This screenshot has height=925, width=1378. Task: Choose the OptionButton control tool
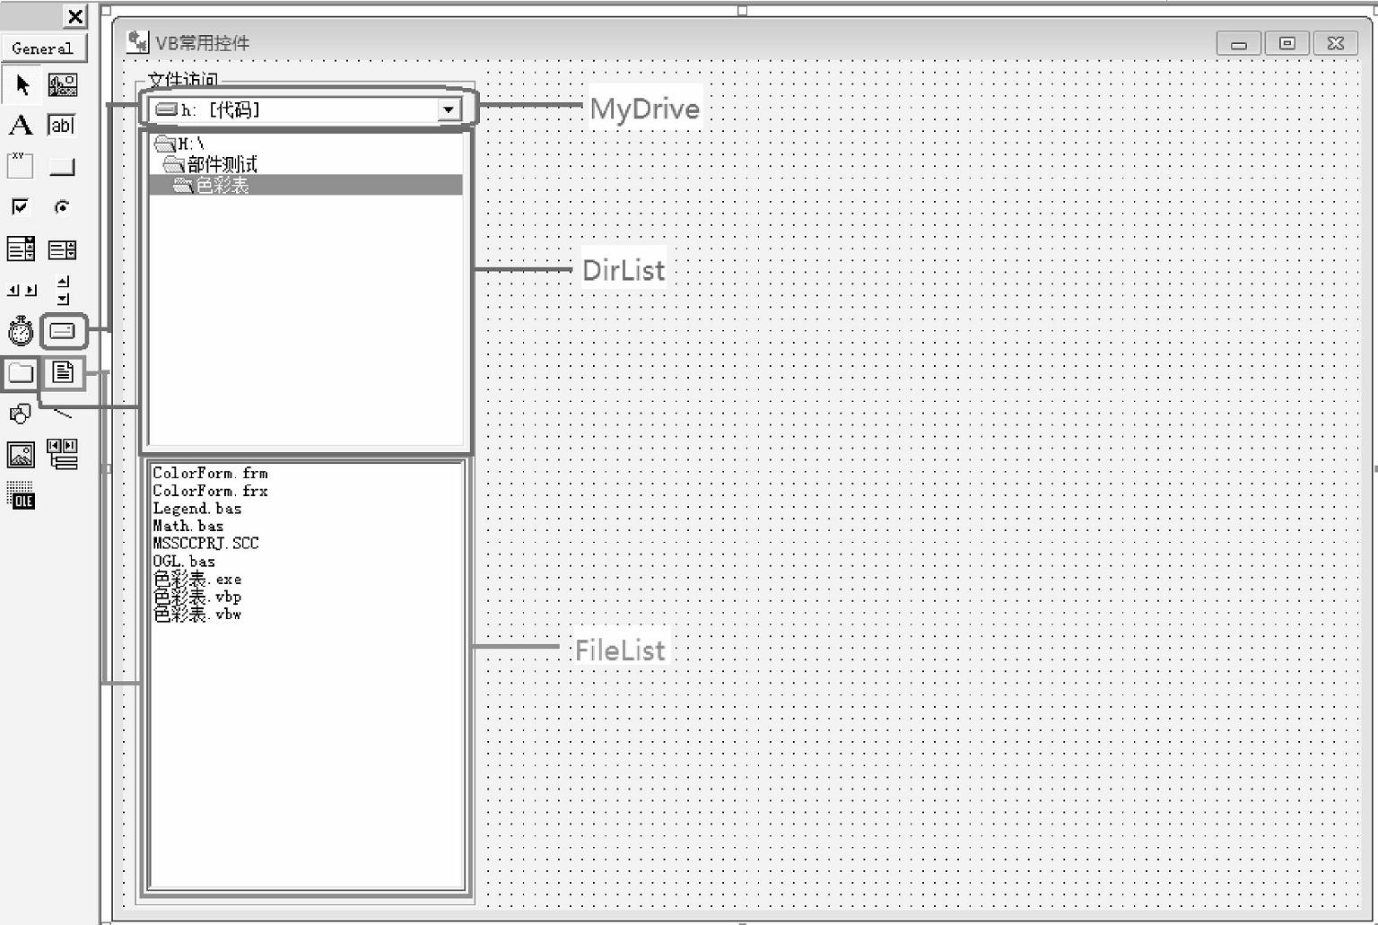tap(62, 207)
